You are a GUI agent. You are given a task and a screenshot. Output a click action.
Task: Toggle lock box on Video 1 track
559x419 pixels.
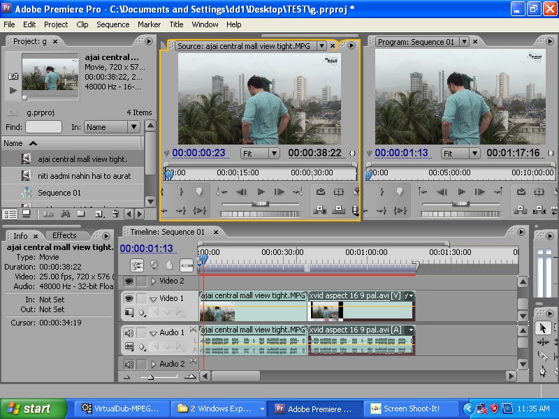pos(142,298)
